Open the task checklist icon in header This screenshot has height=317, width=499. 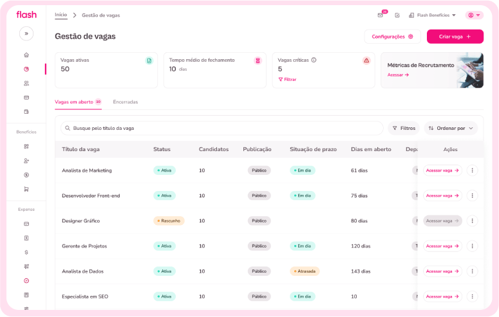click(x=397, y=15)
